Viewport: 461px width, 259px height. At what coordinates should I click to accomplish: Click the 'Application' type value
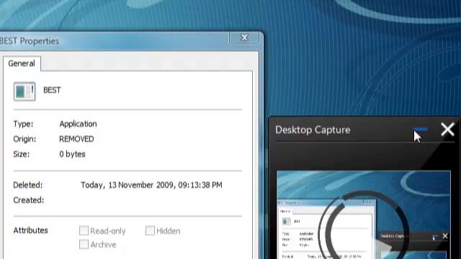pyautogui.click(x=78, y=124)
